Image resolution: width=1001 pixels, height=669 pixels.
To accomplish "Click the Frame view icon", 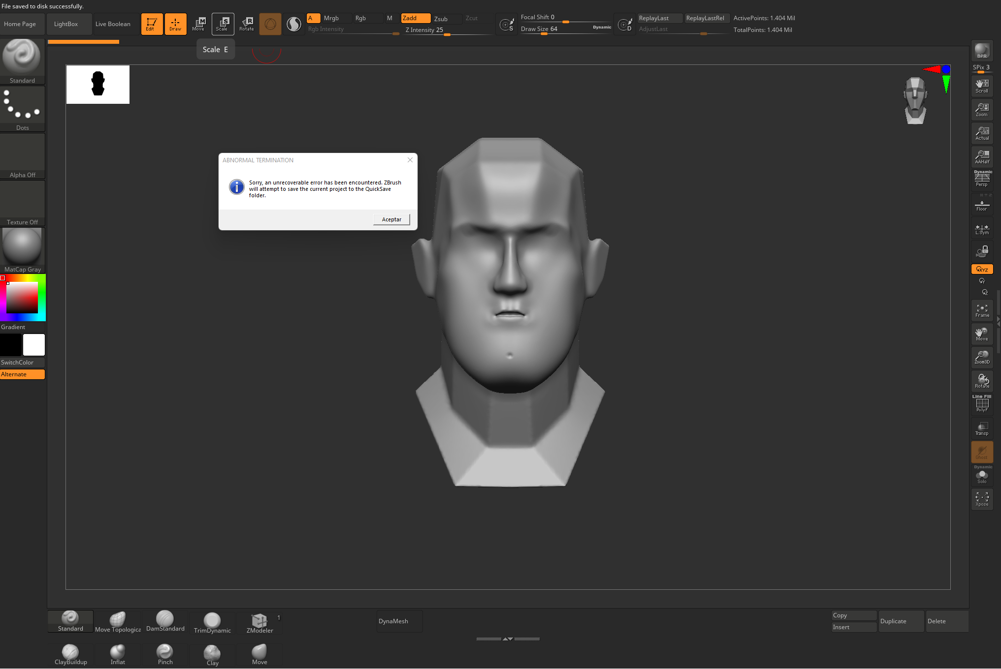I will pos(982,310).
